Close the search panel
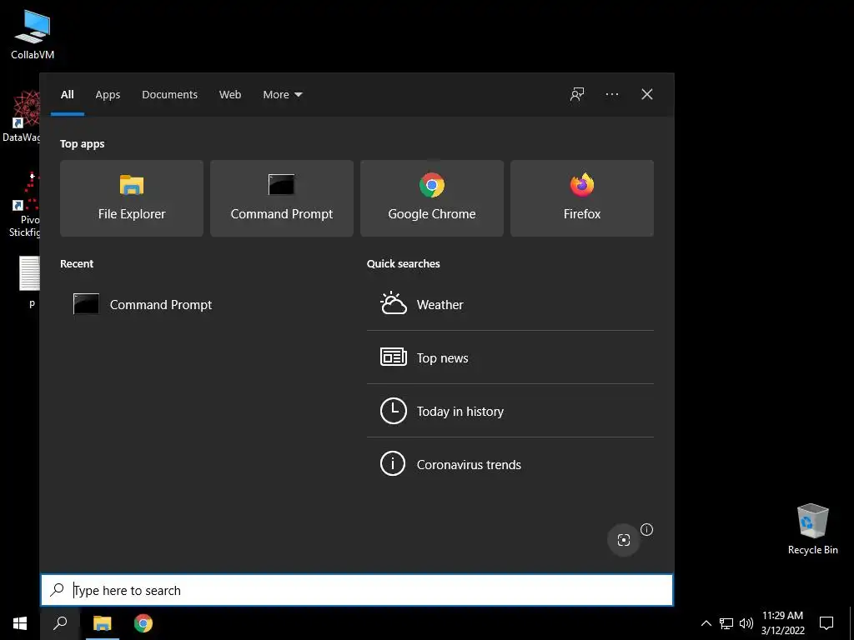Screen dimensions: 854x640 coord(647,94)
